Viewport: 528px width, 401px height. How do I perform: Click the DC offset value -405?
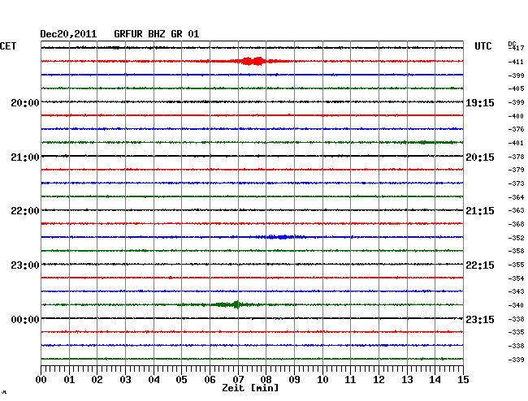[516, 88]
